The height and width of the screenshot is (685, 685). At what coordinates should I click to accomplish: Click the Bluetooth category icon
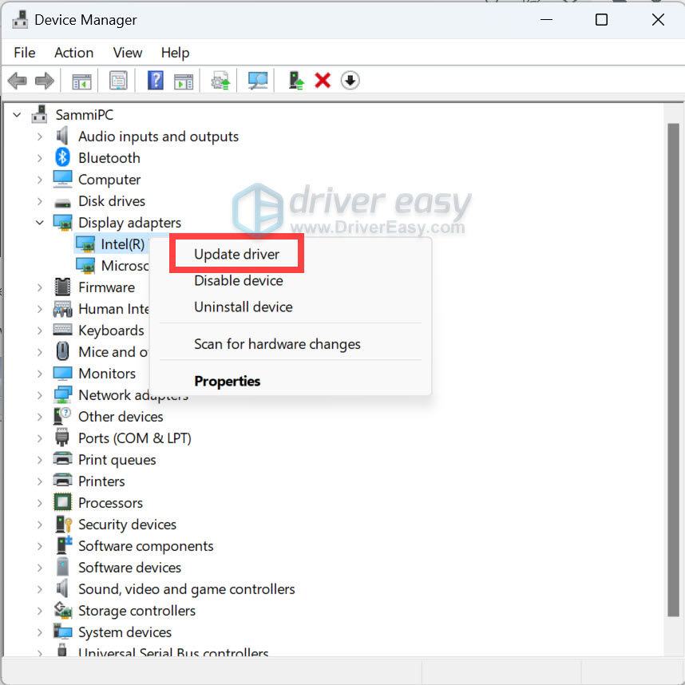tap(62, 158)
